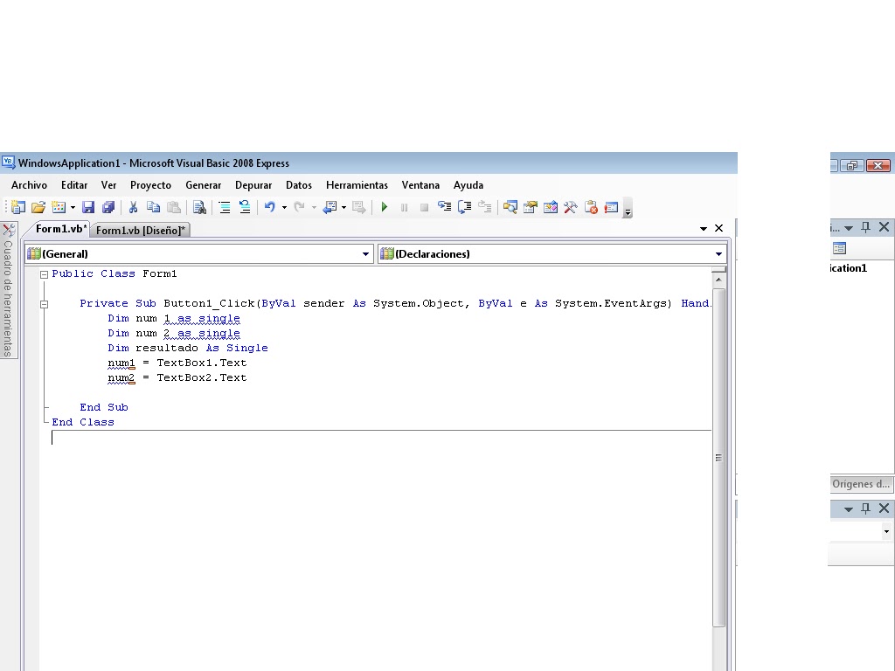
Task: Toggle the pin on the lower right panel
Action: click(x=865, y=508)
